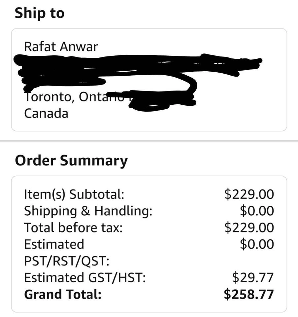Select the recipient name Rafat Anwar
298x317 pixels.
(x=61, y=47)
